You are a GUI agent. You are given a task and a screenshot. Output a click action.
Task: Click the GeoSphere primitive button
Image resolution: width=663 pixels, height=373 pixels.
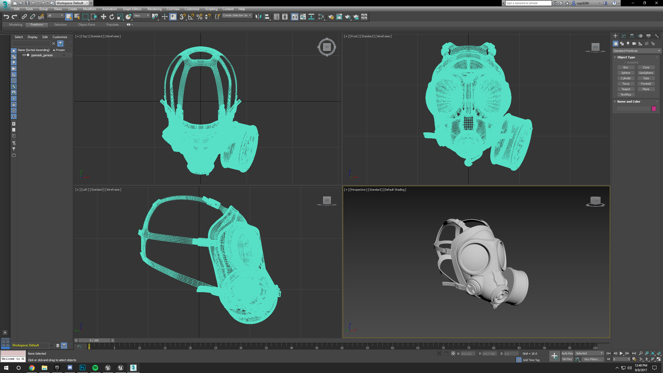(646, 73)
